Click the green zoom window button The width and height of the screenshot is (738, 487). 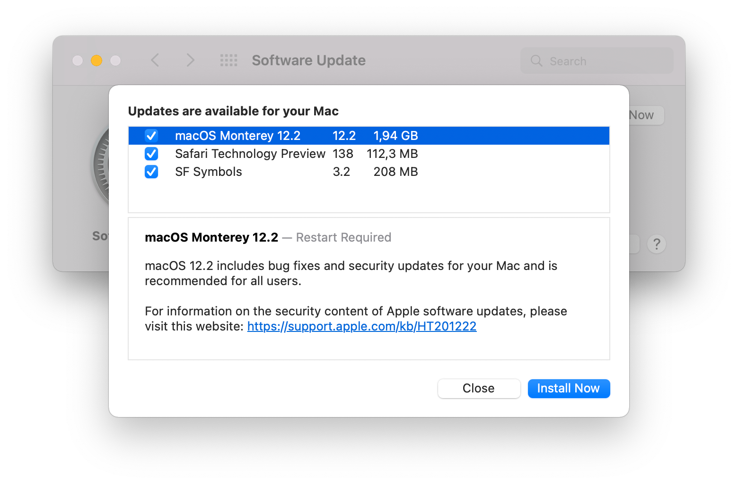click(x=115, y=61)
